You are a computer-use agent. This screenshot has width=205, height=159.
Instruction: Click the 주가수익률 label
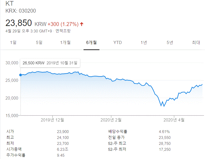(16, 155)
